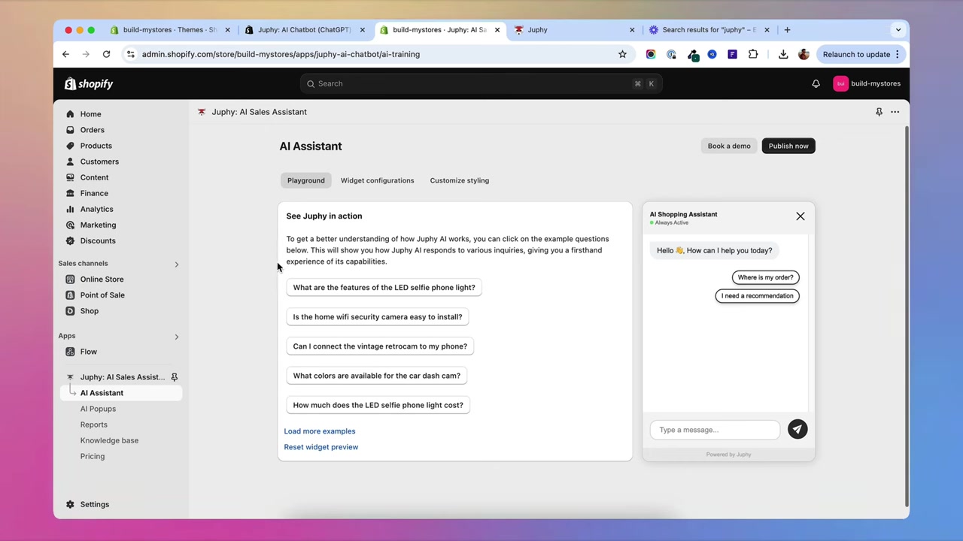Screen dimensions: 963x541
Task: Click the Shopify logo
Action: pos(89,83)
